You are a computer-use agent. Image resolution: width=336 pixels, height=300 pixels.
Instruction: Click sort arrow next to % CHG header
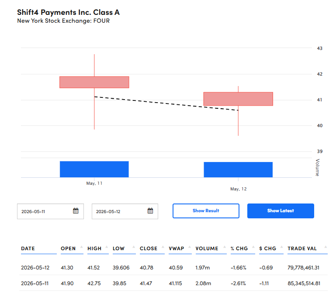(253, 247)
